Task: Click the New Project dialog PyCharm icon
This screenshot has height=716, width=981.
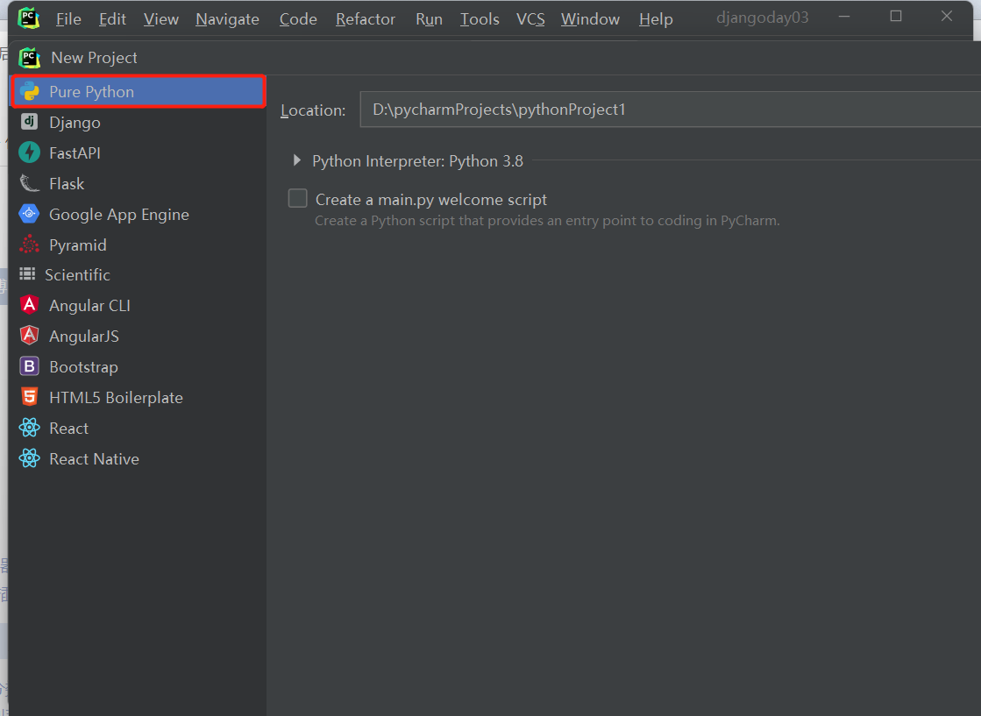Action: click(x=30, y=58)
